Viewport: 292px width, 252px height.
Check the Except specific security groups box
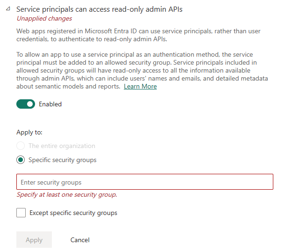(21, 213)
